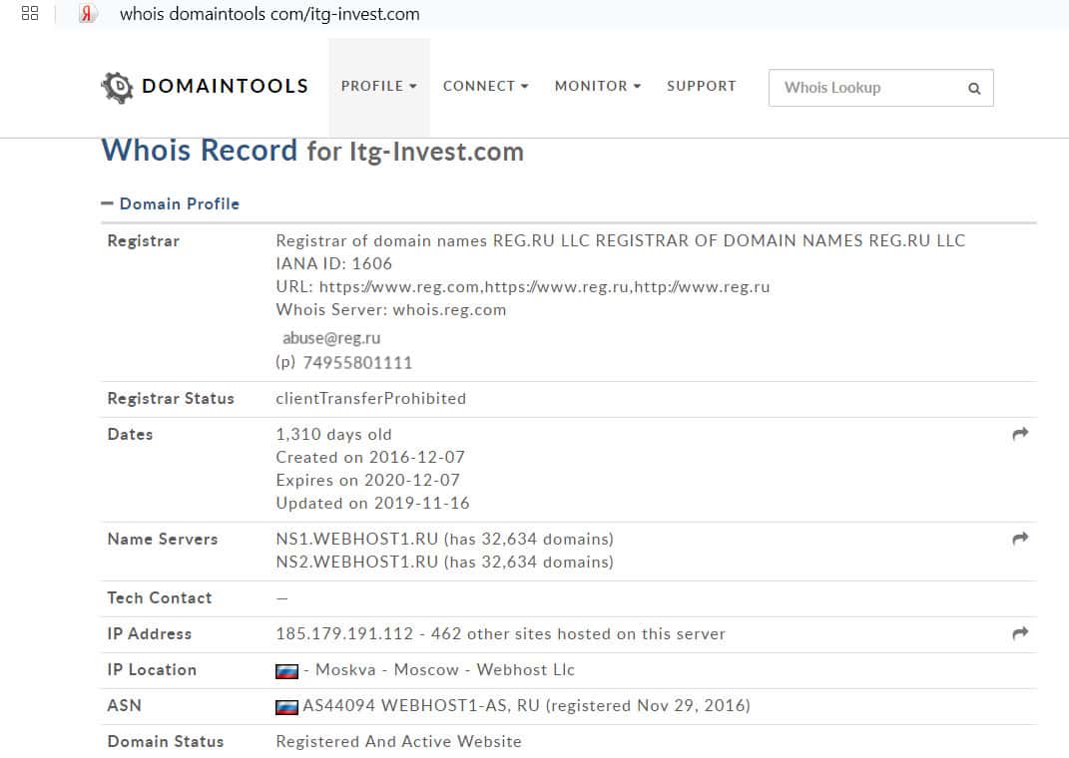Click the share arrow in Dates row
Screen dimensions: 1069x758
click(x=1020, y=434)
